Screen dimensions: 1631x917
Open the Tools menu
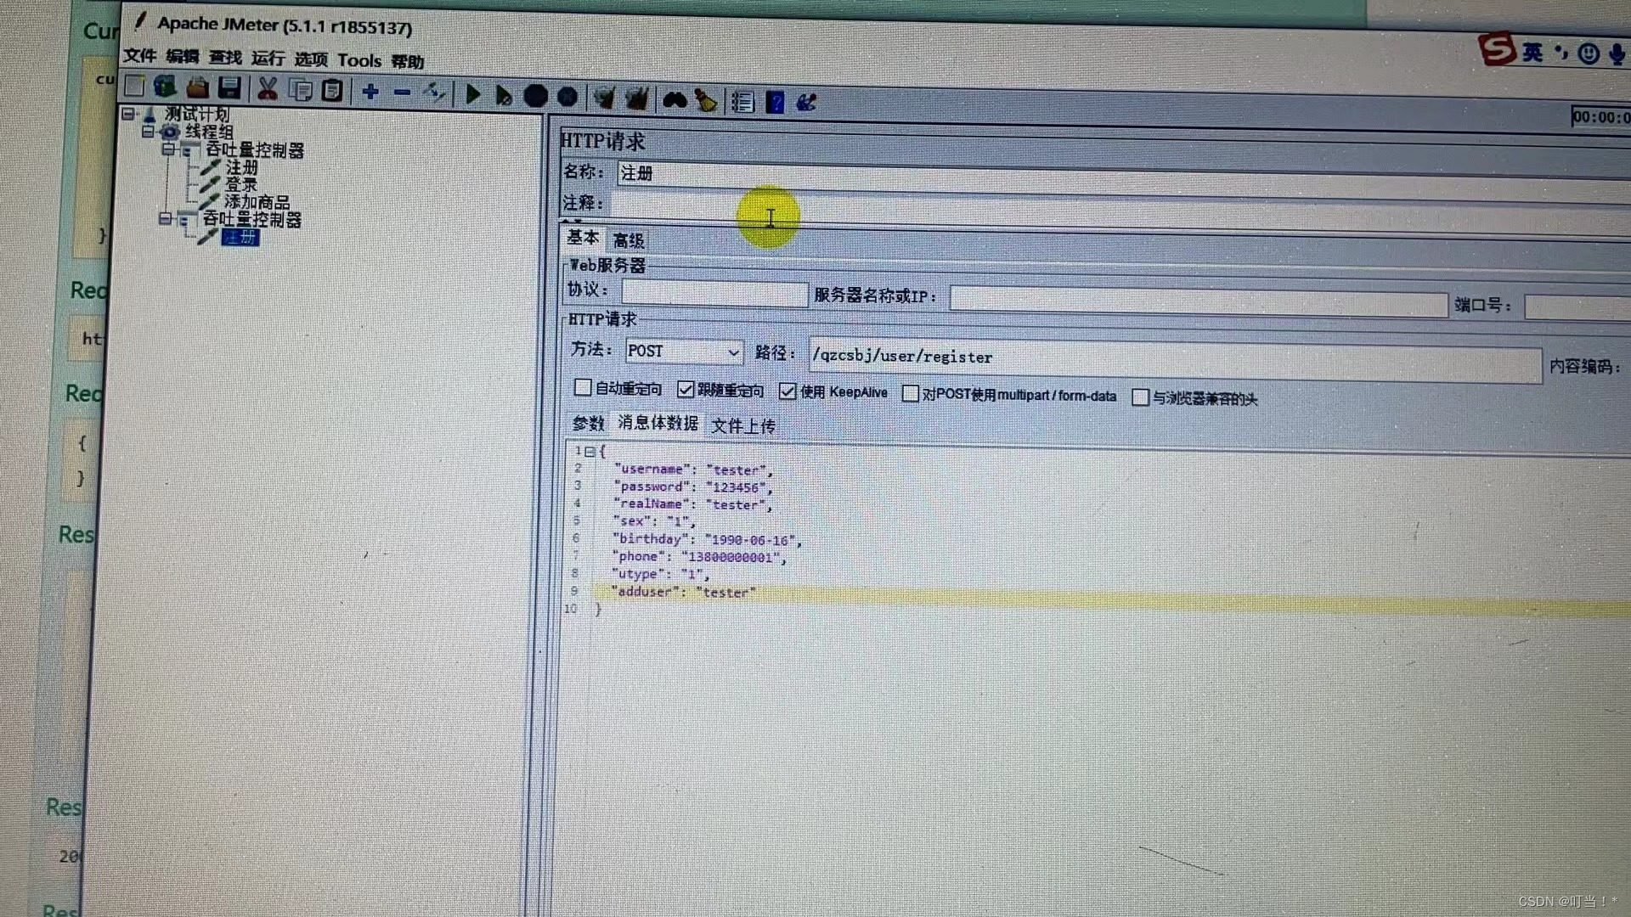point(359,60)
